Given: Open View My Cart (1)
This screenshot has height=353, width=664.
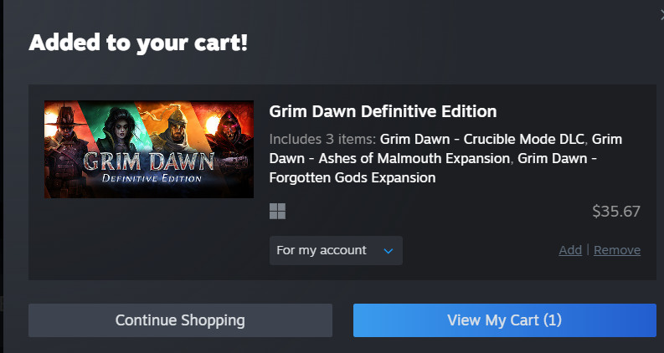Looking at the screenshot, I should coord(504,320).
